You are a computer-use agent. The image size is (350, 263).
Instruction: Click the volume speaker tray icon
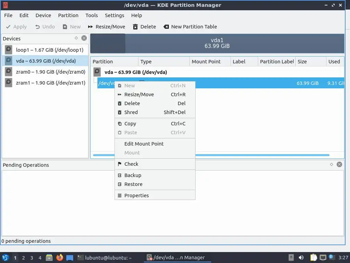click(x=301, y=258)
